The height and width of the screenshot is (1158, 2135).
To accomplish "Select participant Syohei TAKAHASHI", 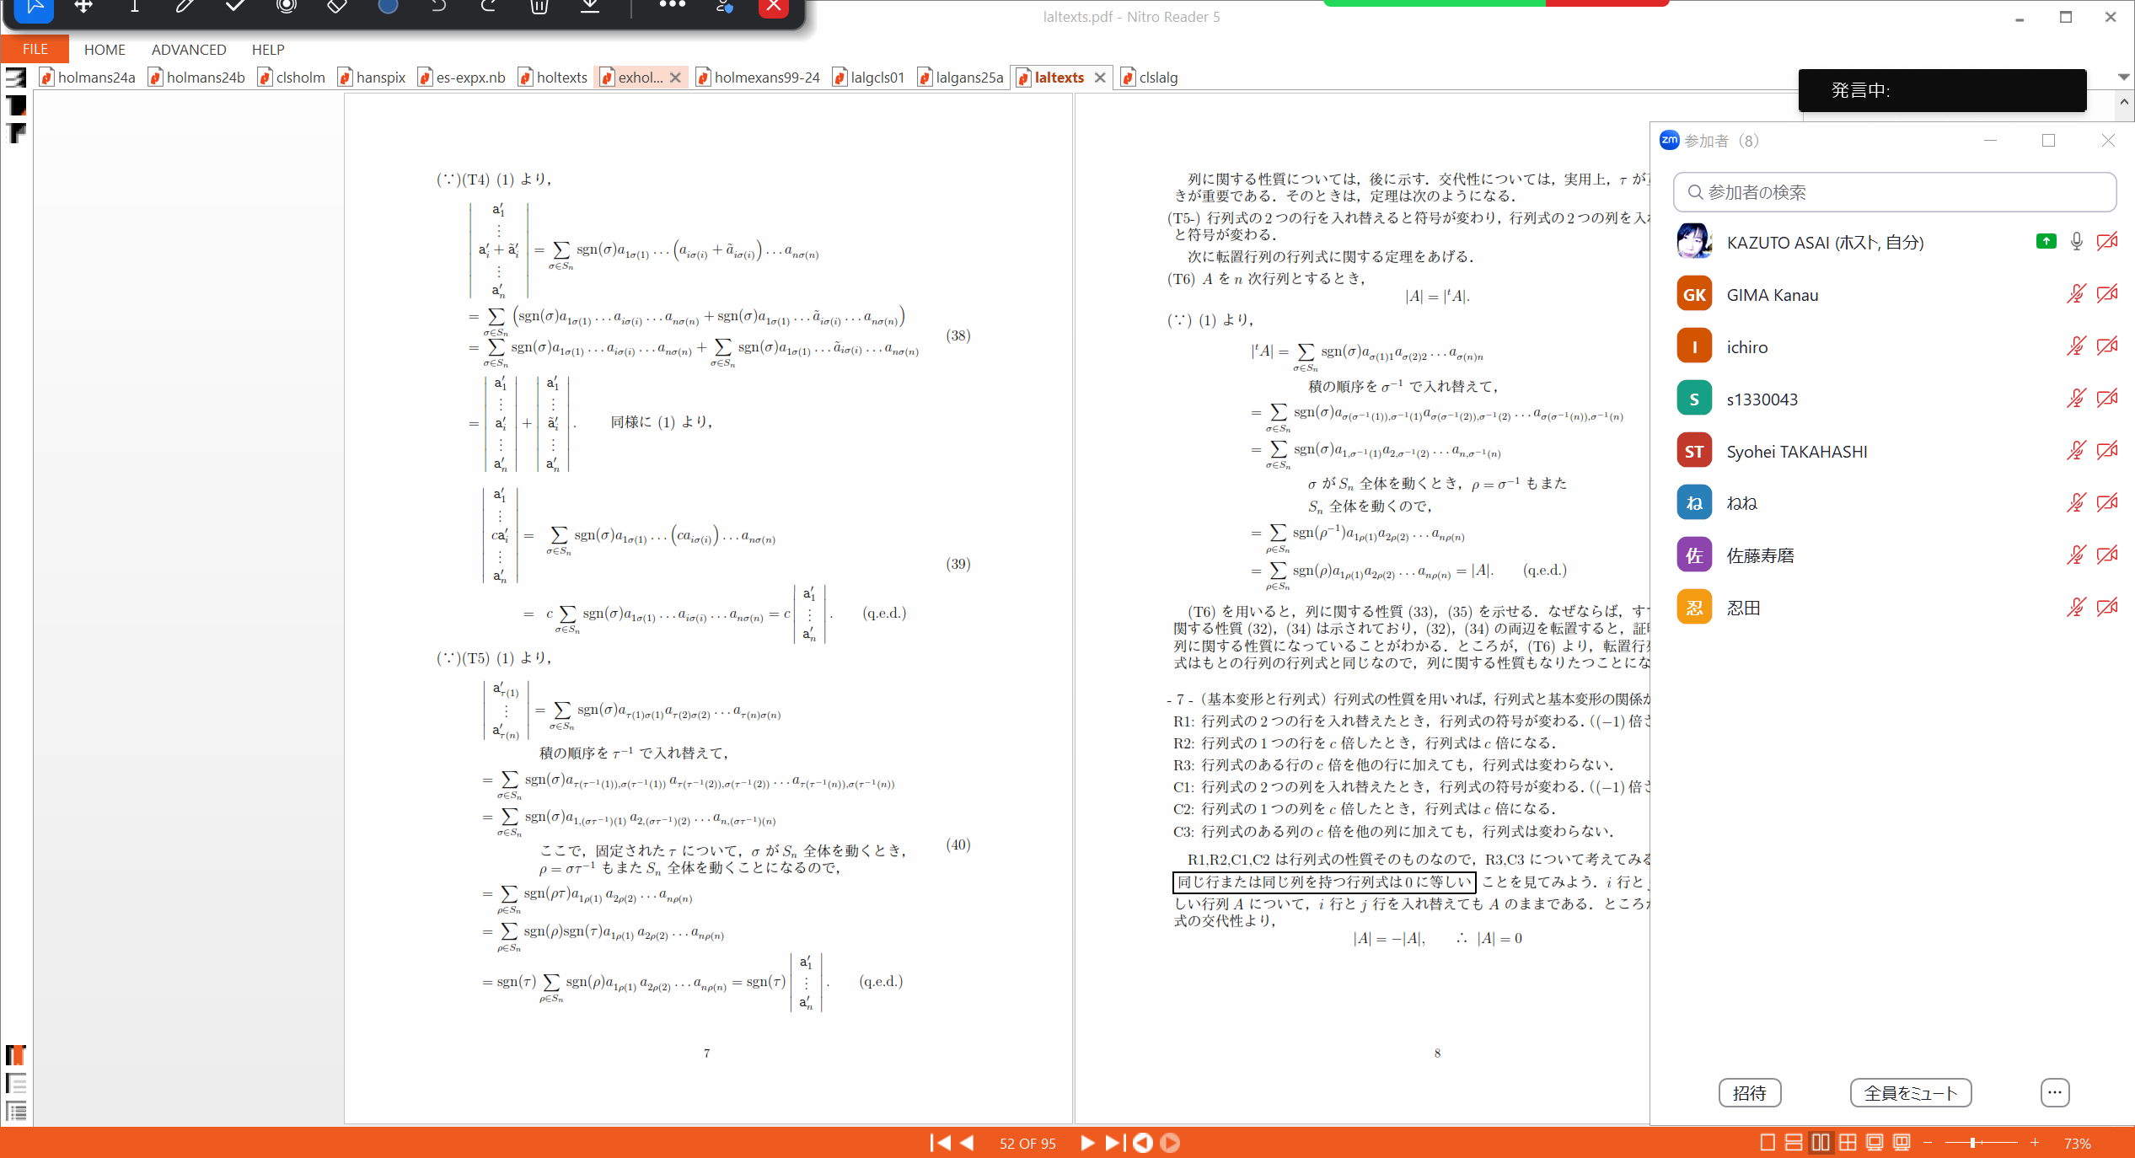I will point(1894,451).
